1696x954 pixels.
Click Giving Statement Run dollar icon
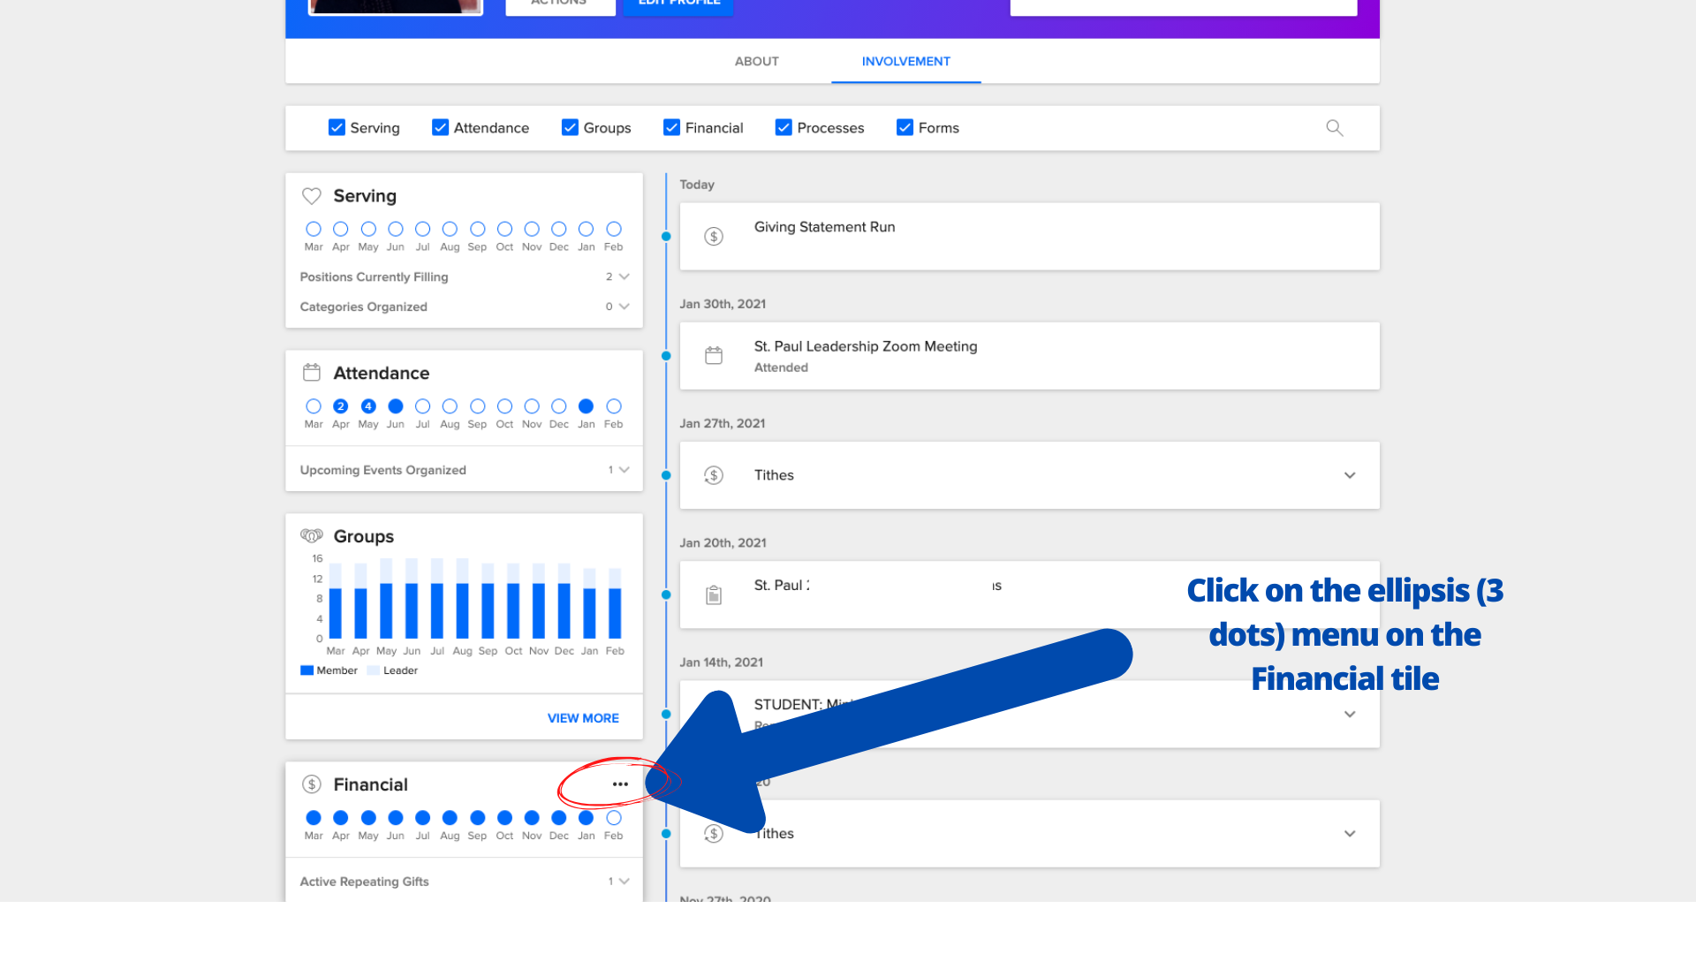714,237
